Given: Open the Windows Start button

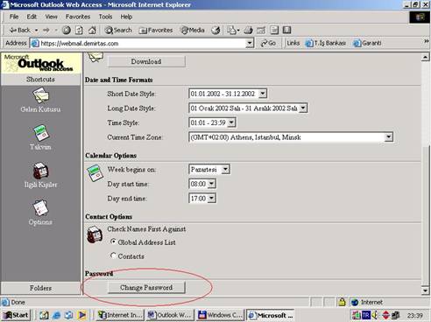Looking at the screenshot, I should (16, 315).
